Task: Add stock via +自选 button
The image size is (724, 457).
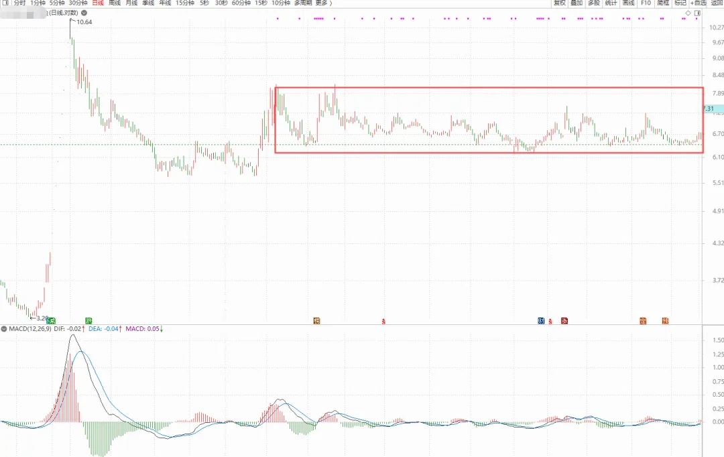Action: [x=699, y=3]
